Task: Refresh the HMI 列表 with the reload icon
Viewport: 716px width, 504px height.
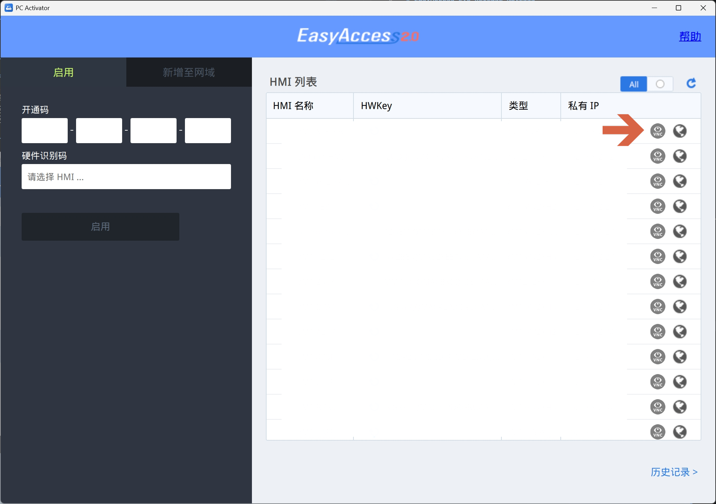Action: click(691, 83)
